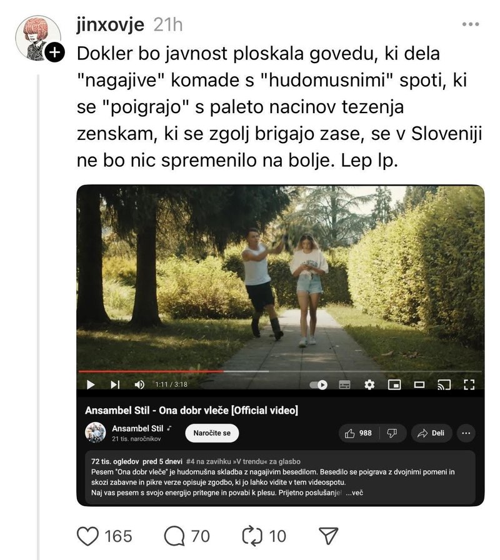Repost using the circular arrows icon
The image size is (500, 560).
pos(252,536)
